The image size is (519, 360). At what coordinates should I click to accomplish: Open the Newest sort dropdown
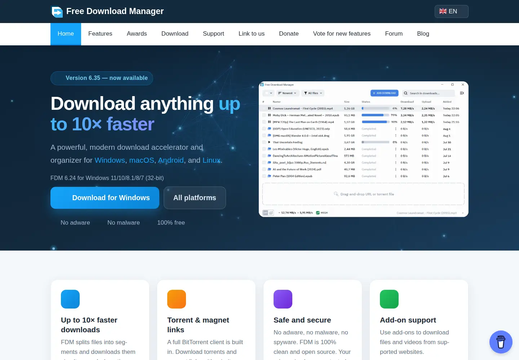(x=287, y=93)
